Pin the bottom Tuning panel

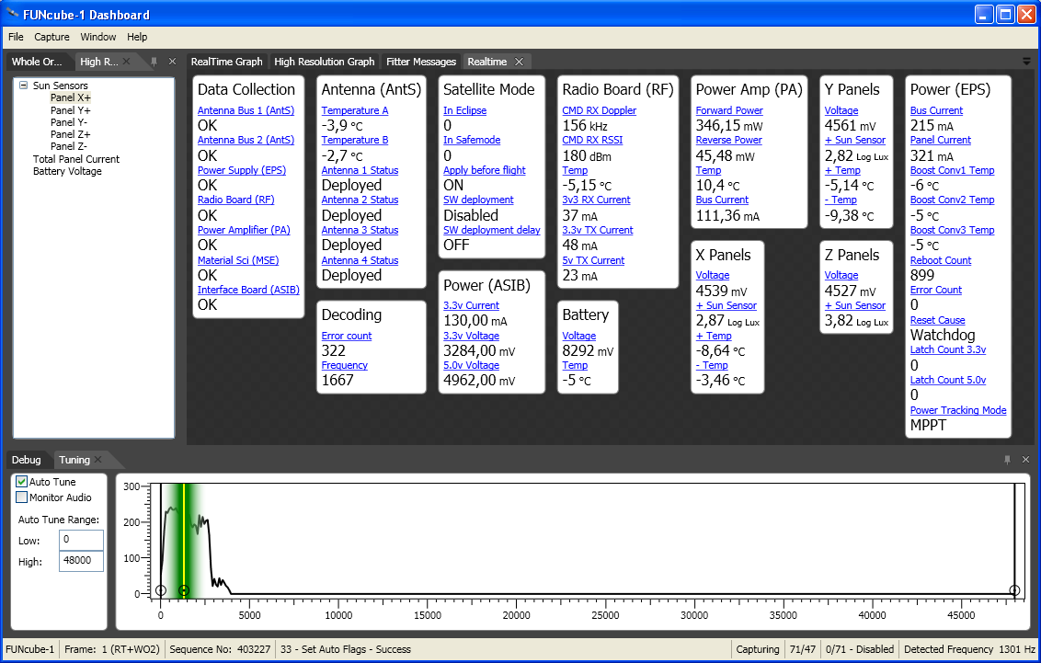[x=1008, y=460]
